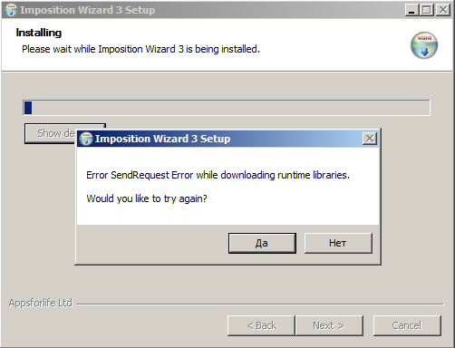Click the greyed-out Back button

point(261,325)
